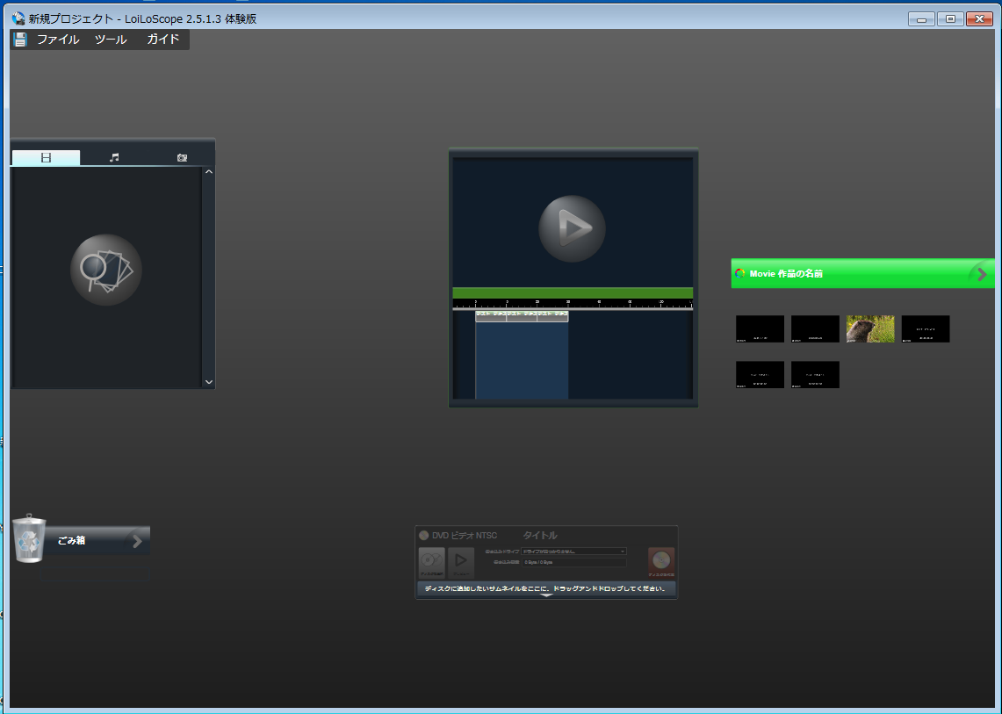The width and height of the screenshot is (1002, 714).
Task: Switch to the camera photo tab
Action: (x=182, y=158)
